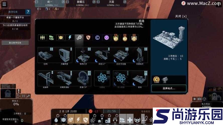Viewport: 223px width, 125px height.
Task: Choose the 仓库 warehouse building
Action: point(46,55)
